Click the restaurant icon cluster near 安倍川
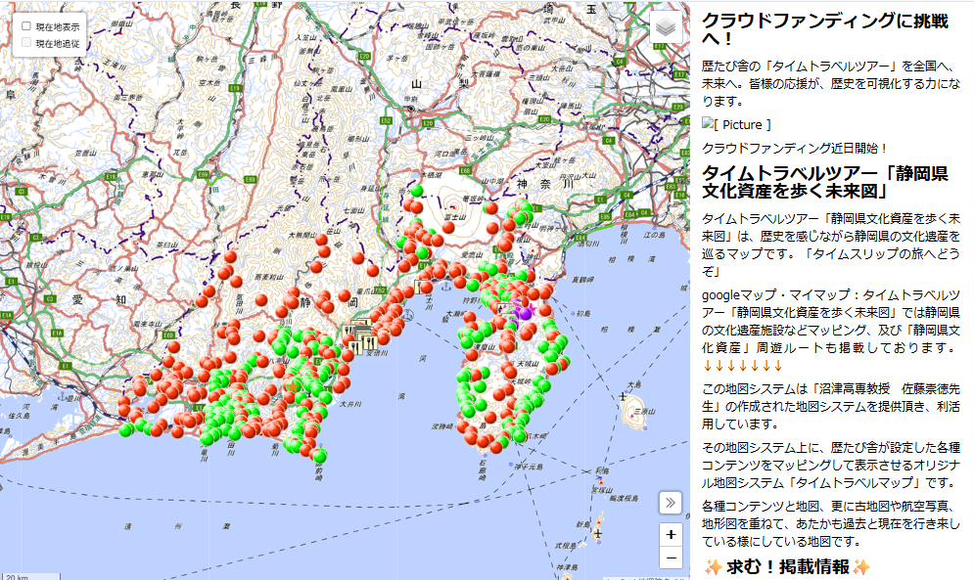974x580 pixels. 363,336
